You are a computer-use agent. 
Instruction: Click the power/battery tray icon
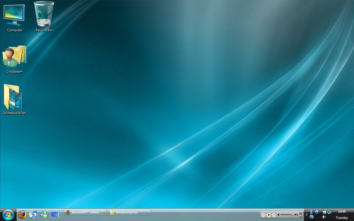[x=324, y=212]
